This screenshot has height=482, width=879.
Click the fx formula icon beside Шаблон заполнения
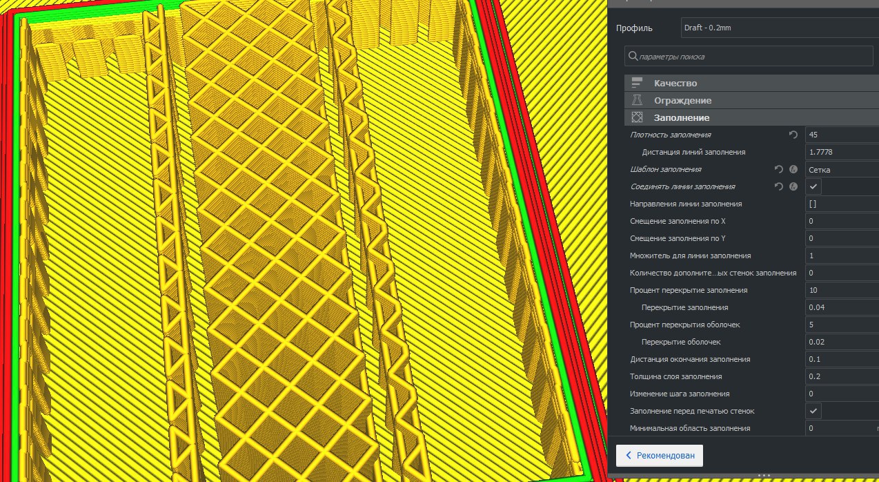[x=793, y=169]
